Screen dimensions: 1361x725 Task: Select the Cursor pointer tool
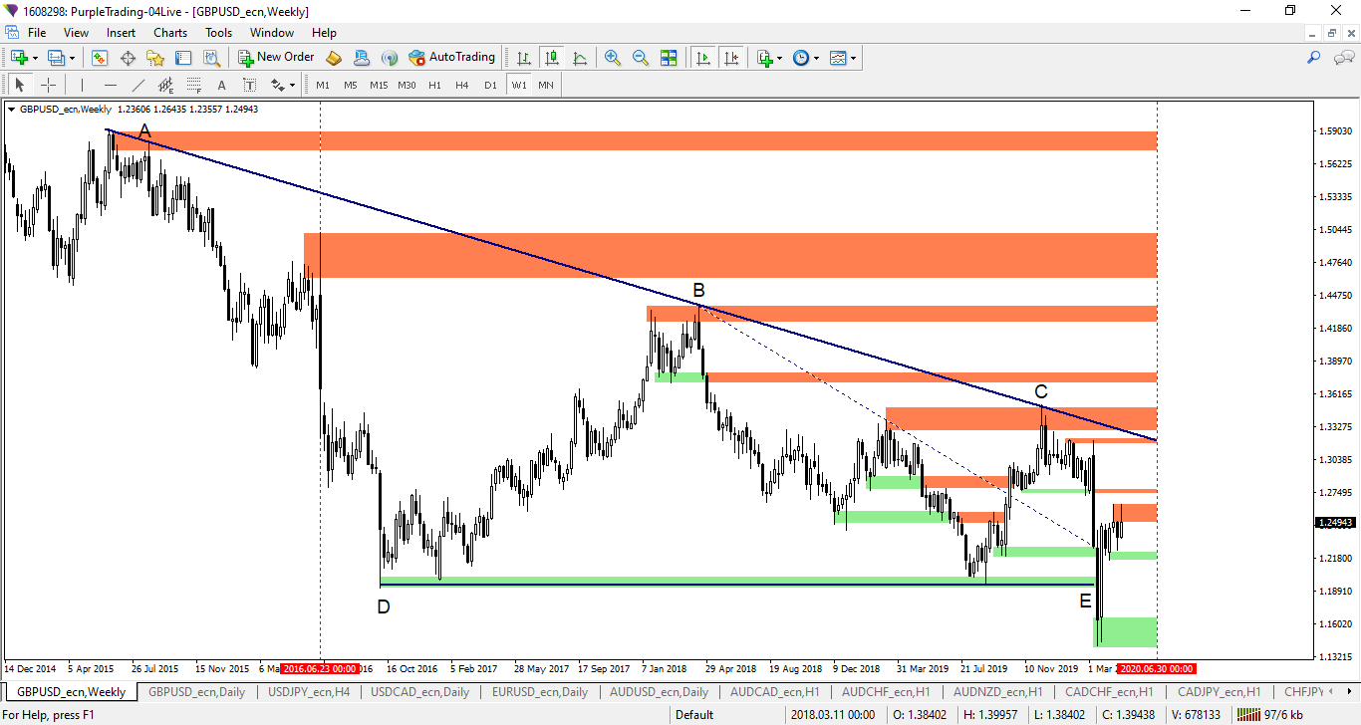[20, 85]
